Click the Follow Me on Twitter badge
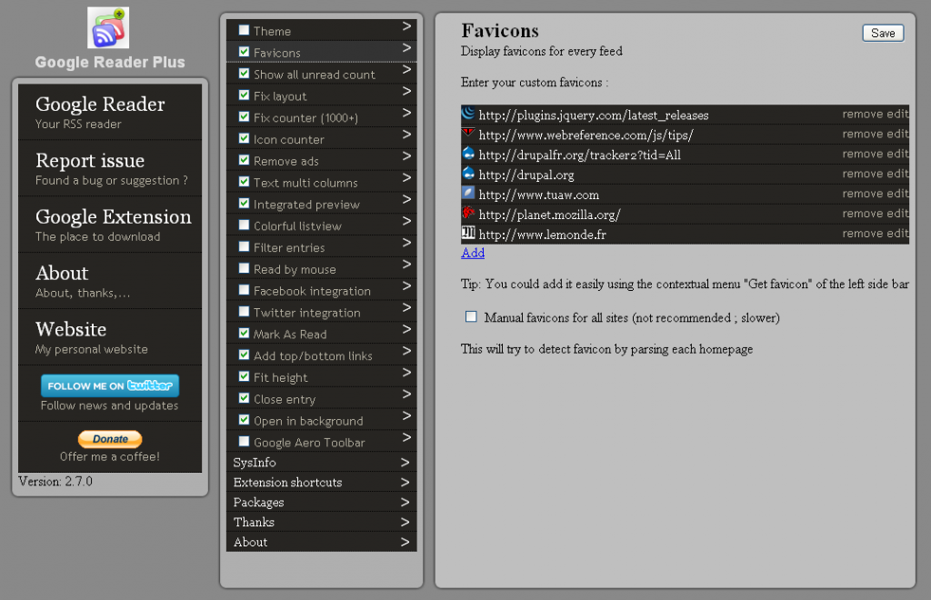The height and width of the screenshot is (600, 931). click(x=110, y=385)
